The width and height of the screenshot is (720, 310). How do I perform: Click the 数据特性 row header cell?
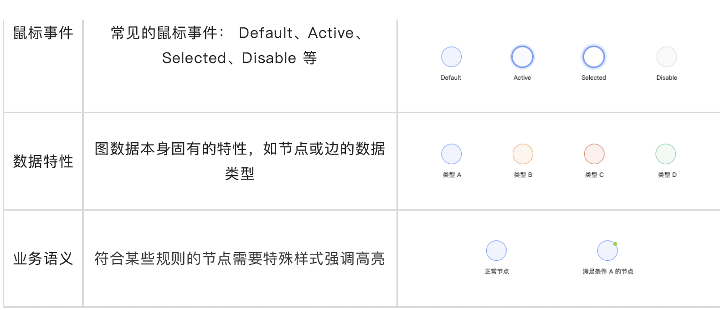pyautogui.click(x=43, y=161)
